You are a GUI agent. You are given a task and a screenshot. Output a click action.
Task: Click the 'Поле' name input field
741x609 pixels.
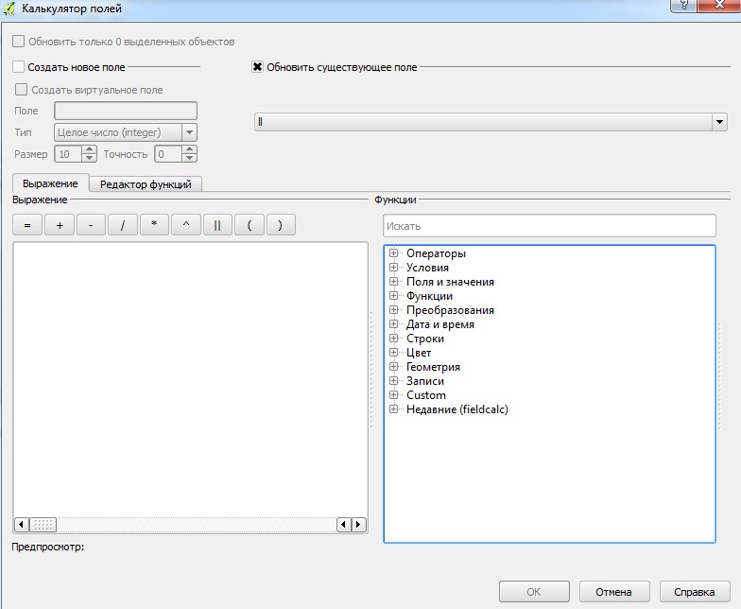(x=126, y=111)
